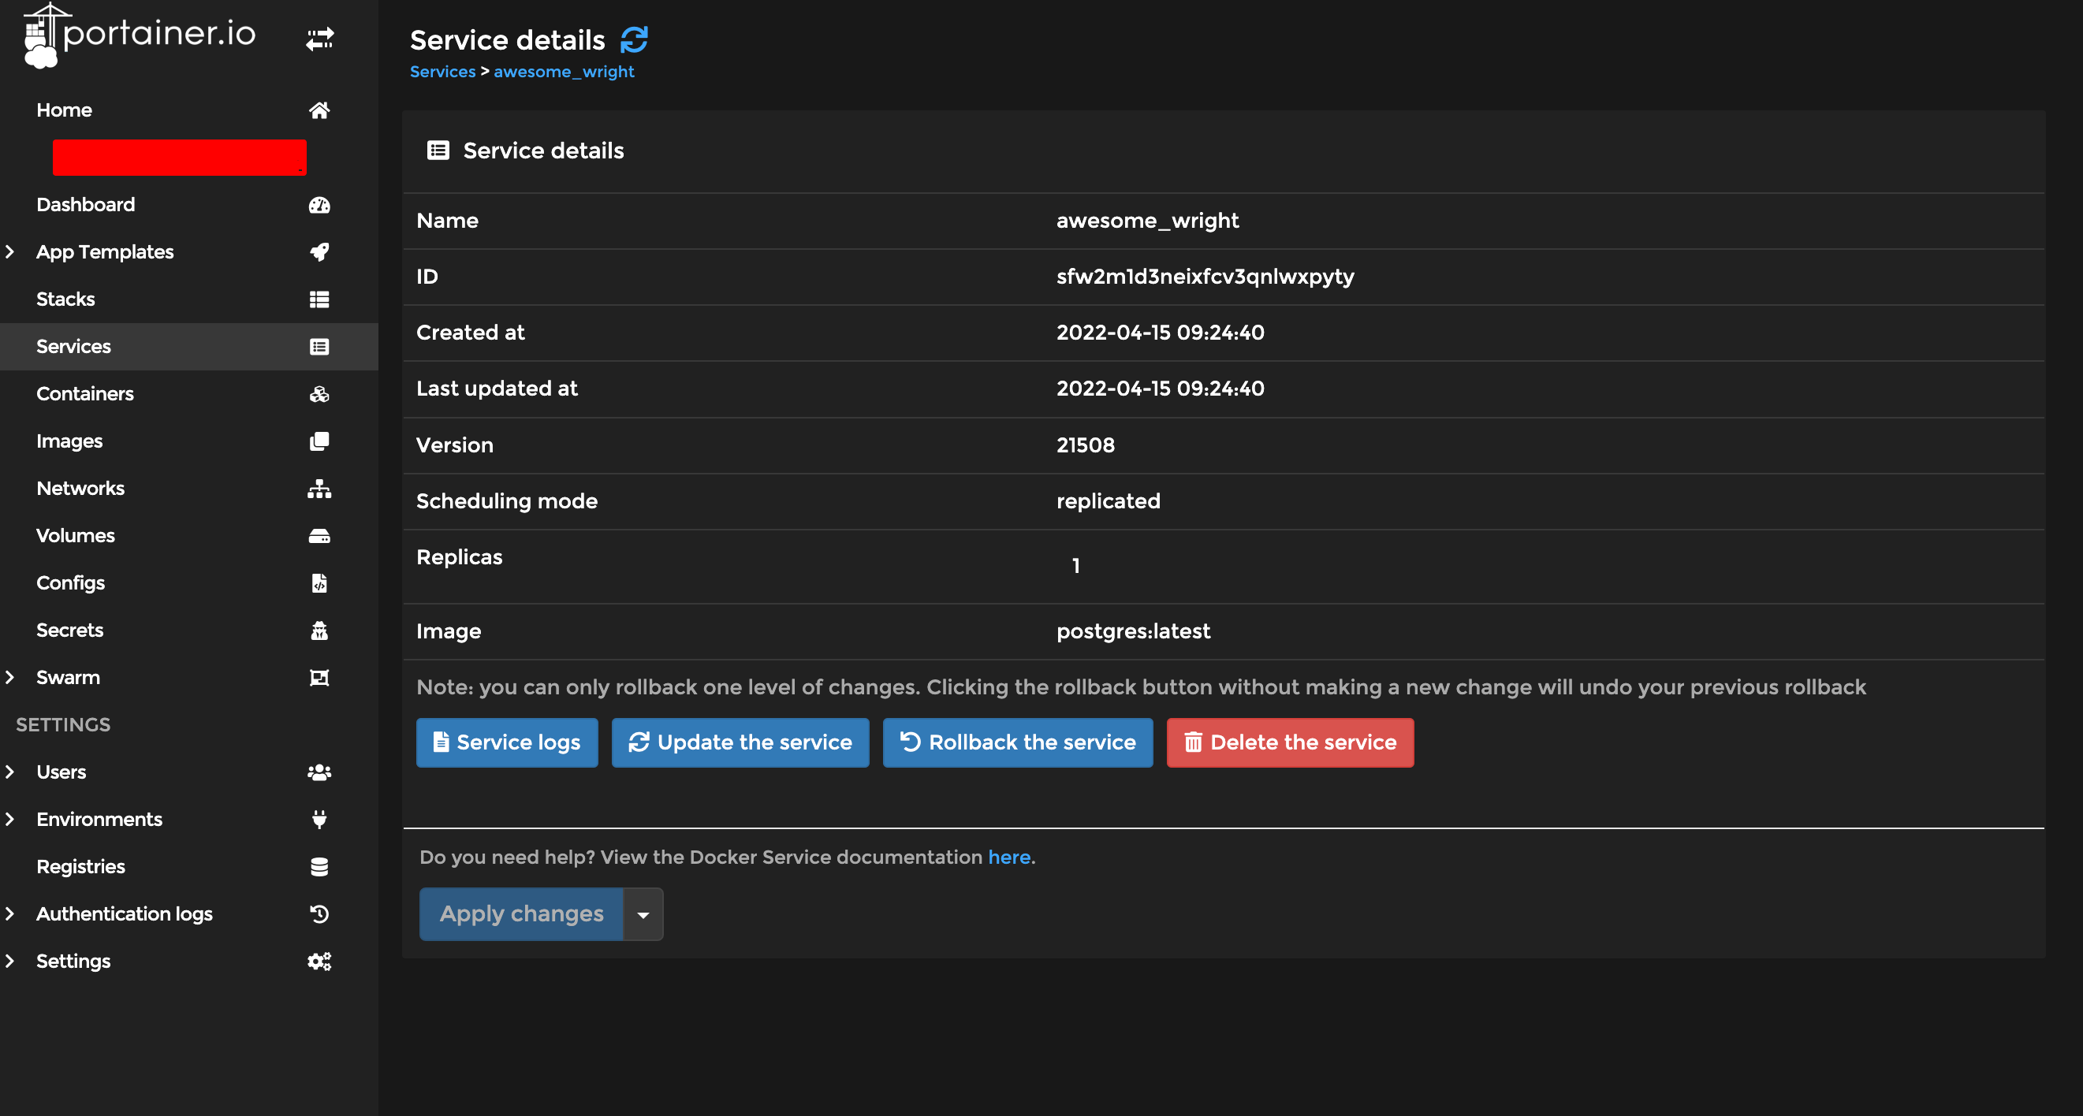The width and height of the screenshot is (2083, 1116).
Task: Click the sidebar collapse arrows icon
Action: click(319, 39)
